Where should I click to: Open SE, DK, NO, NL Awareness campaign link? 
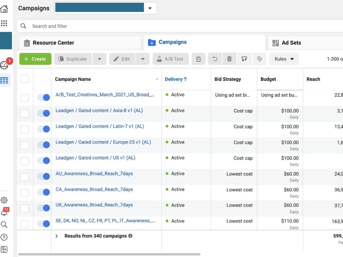(x=105, y=221)
